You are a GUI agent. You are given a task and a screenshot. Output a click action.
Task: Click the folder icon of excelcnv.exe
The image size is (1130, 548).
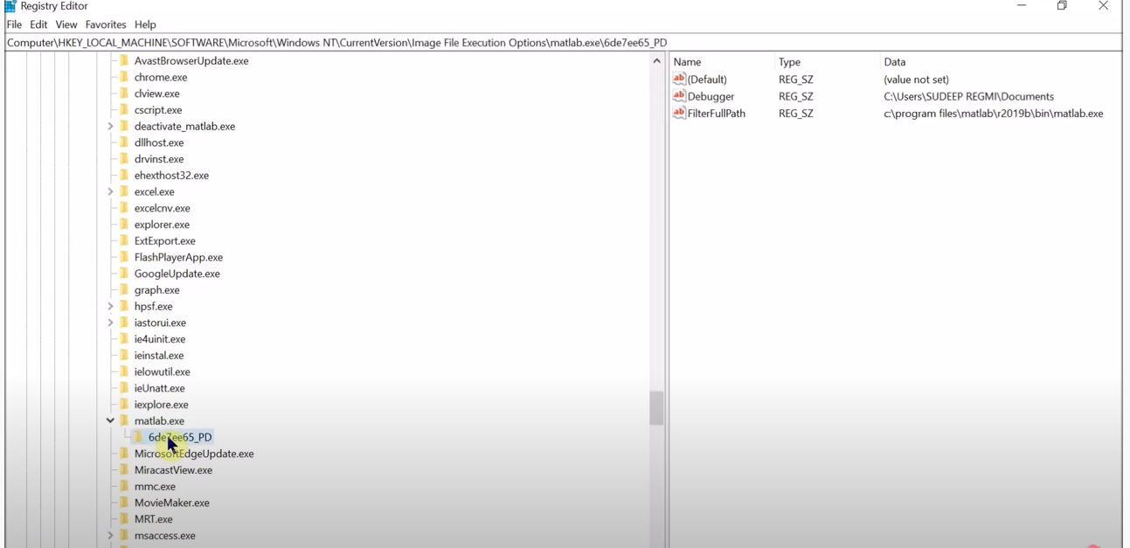coord(124,208)
